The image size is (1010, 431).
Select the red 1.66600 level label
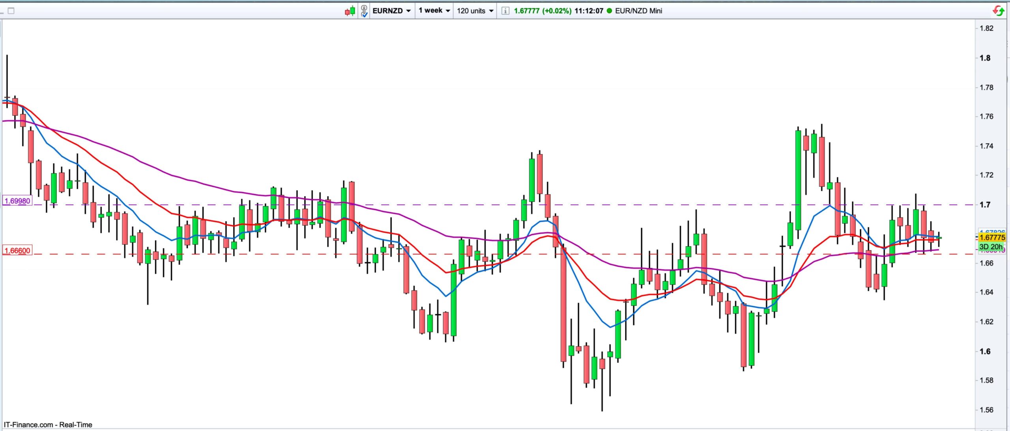point(17,251)
